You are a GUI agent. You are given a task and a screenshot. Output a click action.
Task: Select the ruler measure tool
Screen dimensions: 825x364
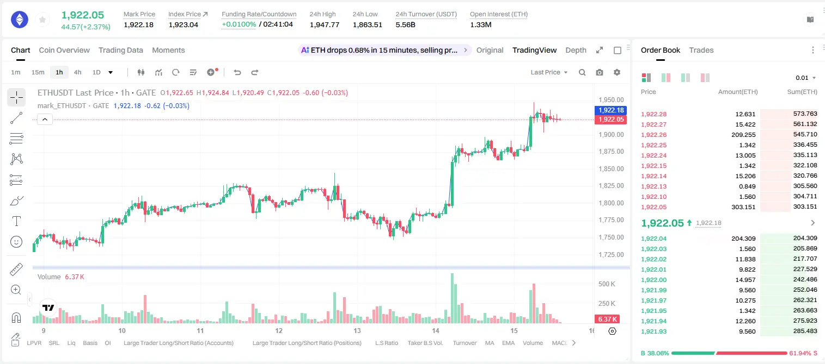click(x=16, y=269)
